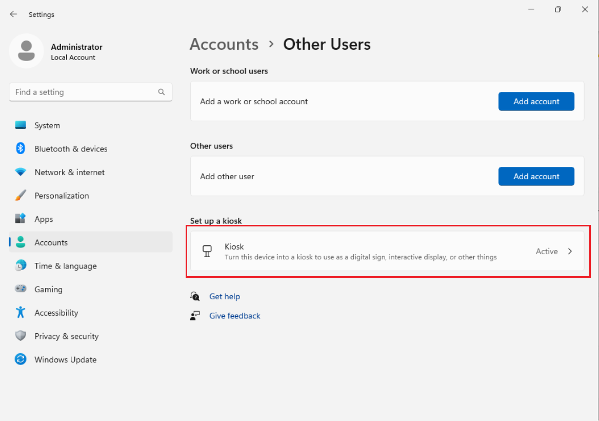Screen dimensions: 599x421
Task: Click the Kiosk stand icon
Action: click(x=207, y=251)
